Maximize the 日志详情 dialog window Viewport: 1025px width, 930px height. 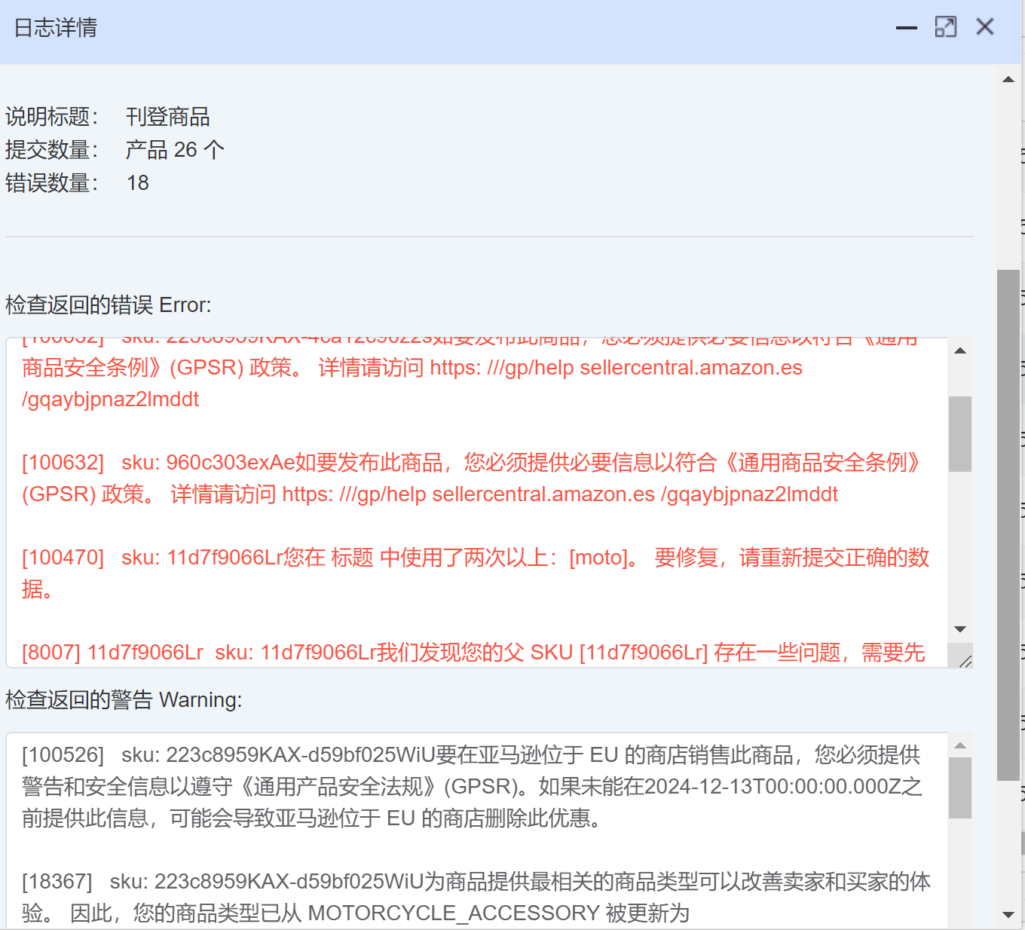click(945, 27)
